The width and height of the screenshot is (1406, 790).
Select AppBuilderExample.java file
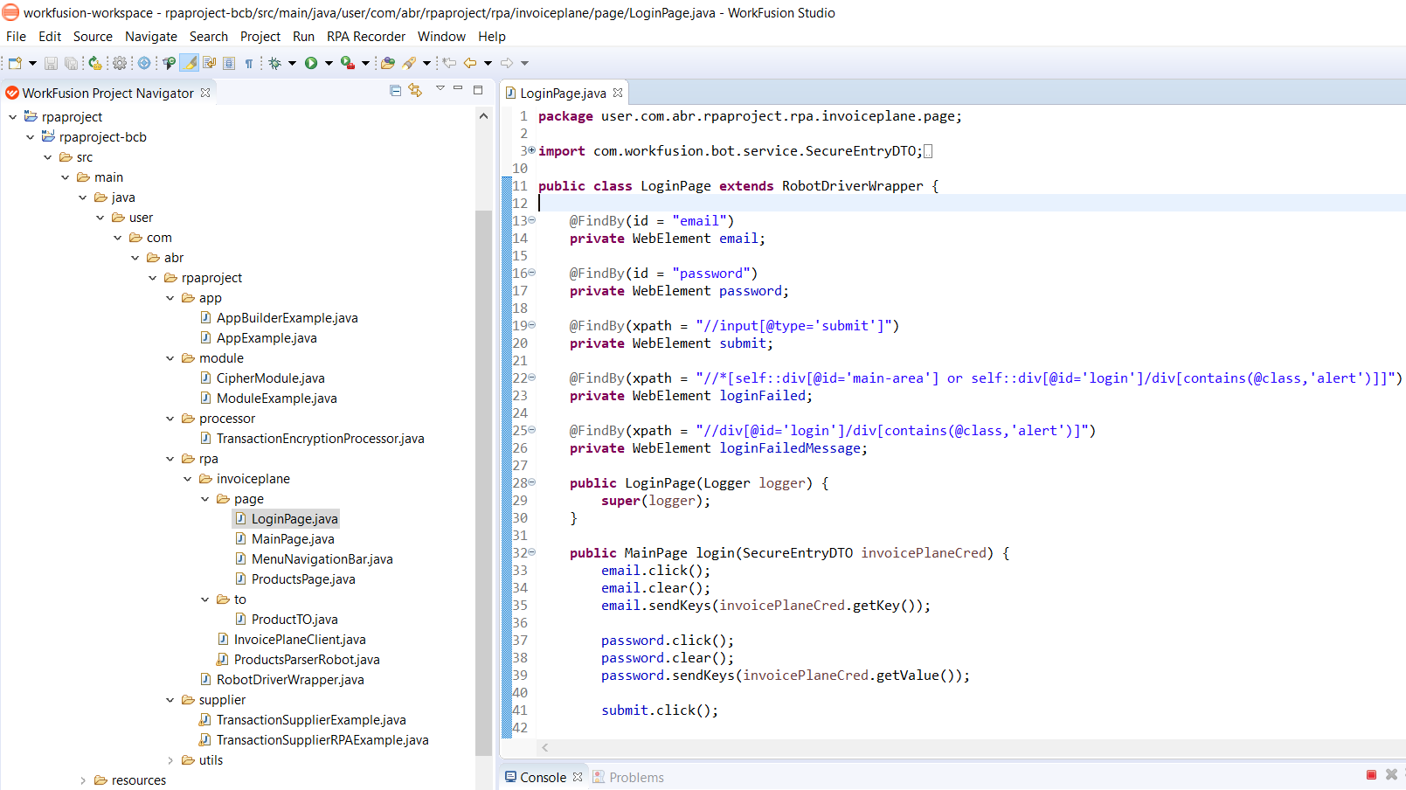click(x=287, y=318)
